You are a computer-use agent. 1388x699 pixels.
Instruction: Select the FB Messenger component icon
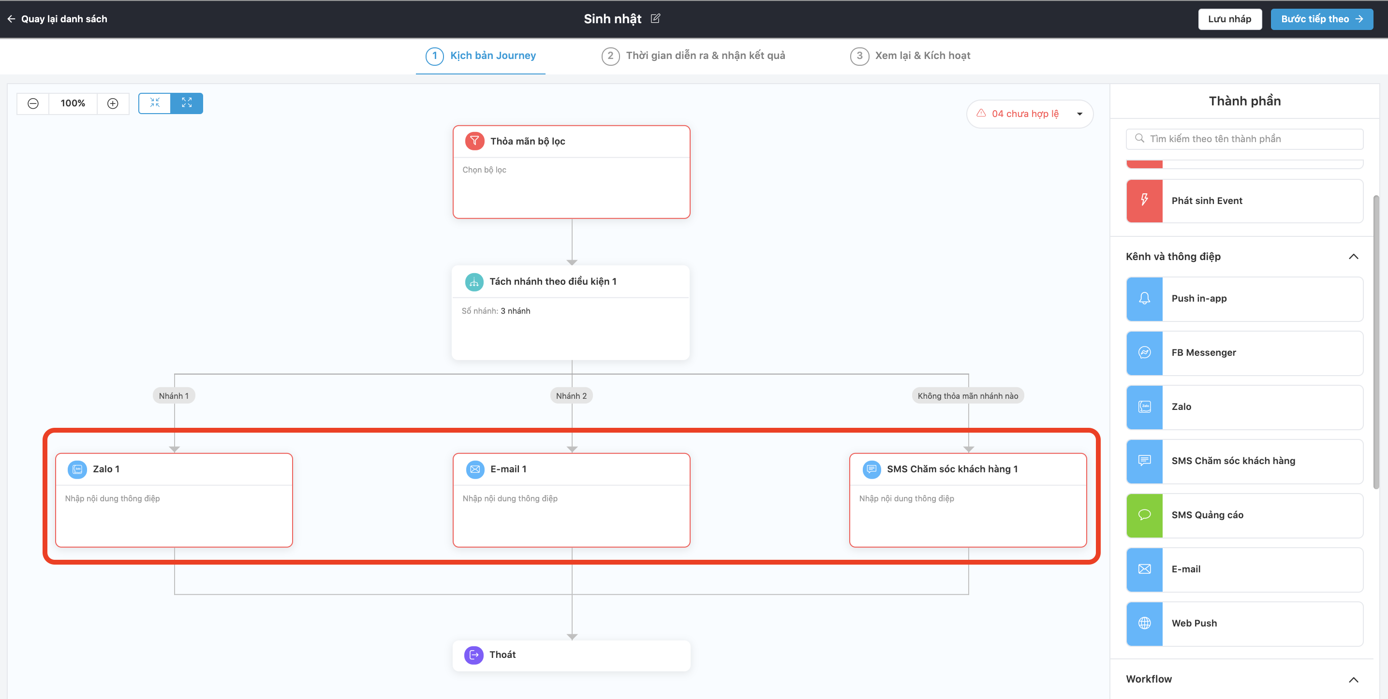[x=1144, y=353]
